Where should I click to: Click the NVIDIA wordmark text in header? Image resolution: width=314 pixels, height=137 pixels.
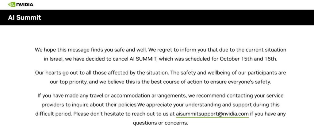[25, 5]
